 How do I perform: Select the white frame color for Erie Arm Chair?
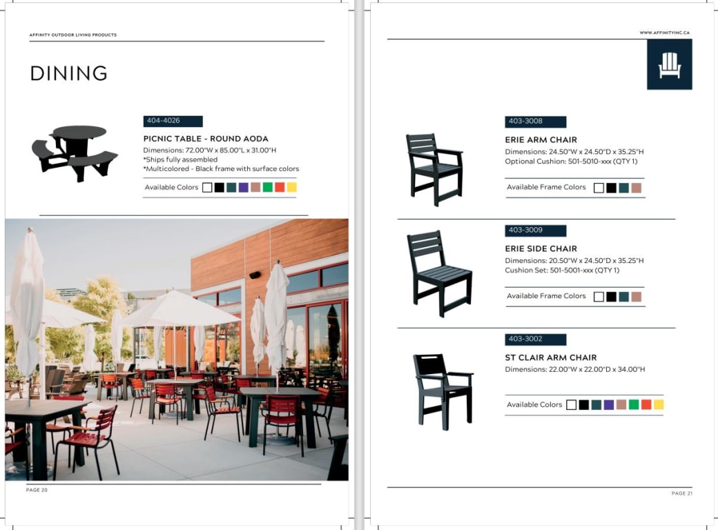point(598,187)
